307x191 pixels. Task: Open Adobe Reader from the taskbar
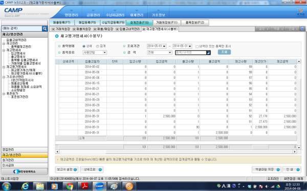(x=84, y=186)
